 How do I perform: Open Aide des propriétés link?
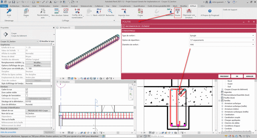click(x=8, y=132)
